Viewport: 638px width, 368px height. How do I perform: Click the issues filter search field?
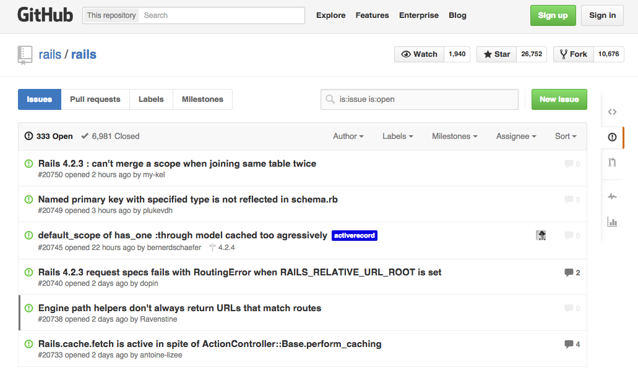[x=427, y=99]
